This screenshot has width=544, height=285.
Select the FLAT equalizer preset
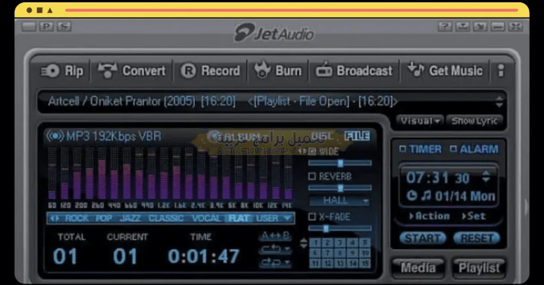pyautogui.click(x=239, y=219)
